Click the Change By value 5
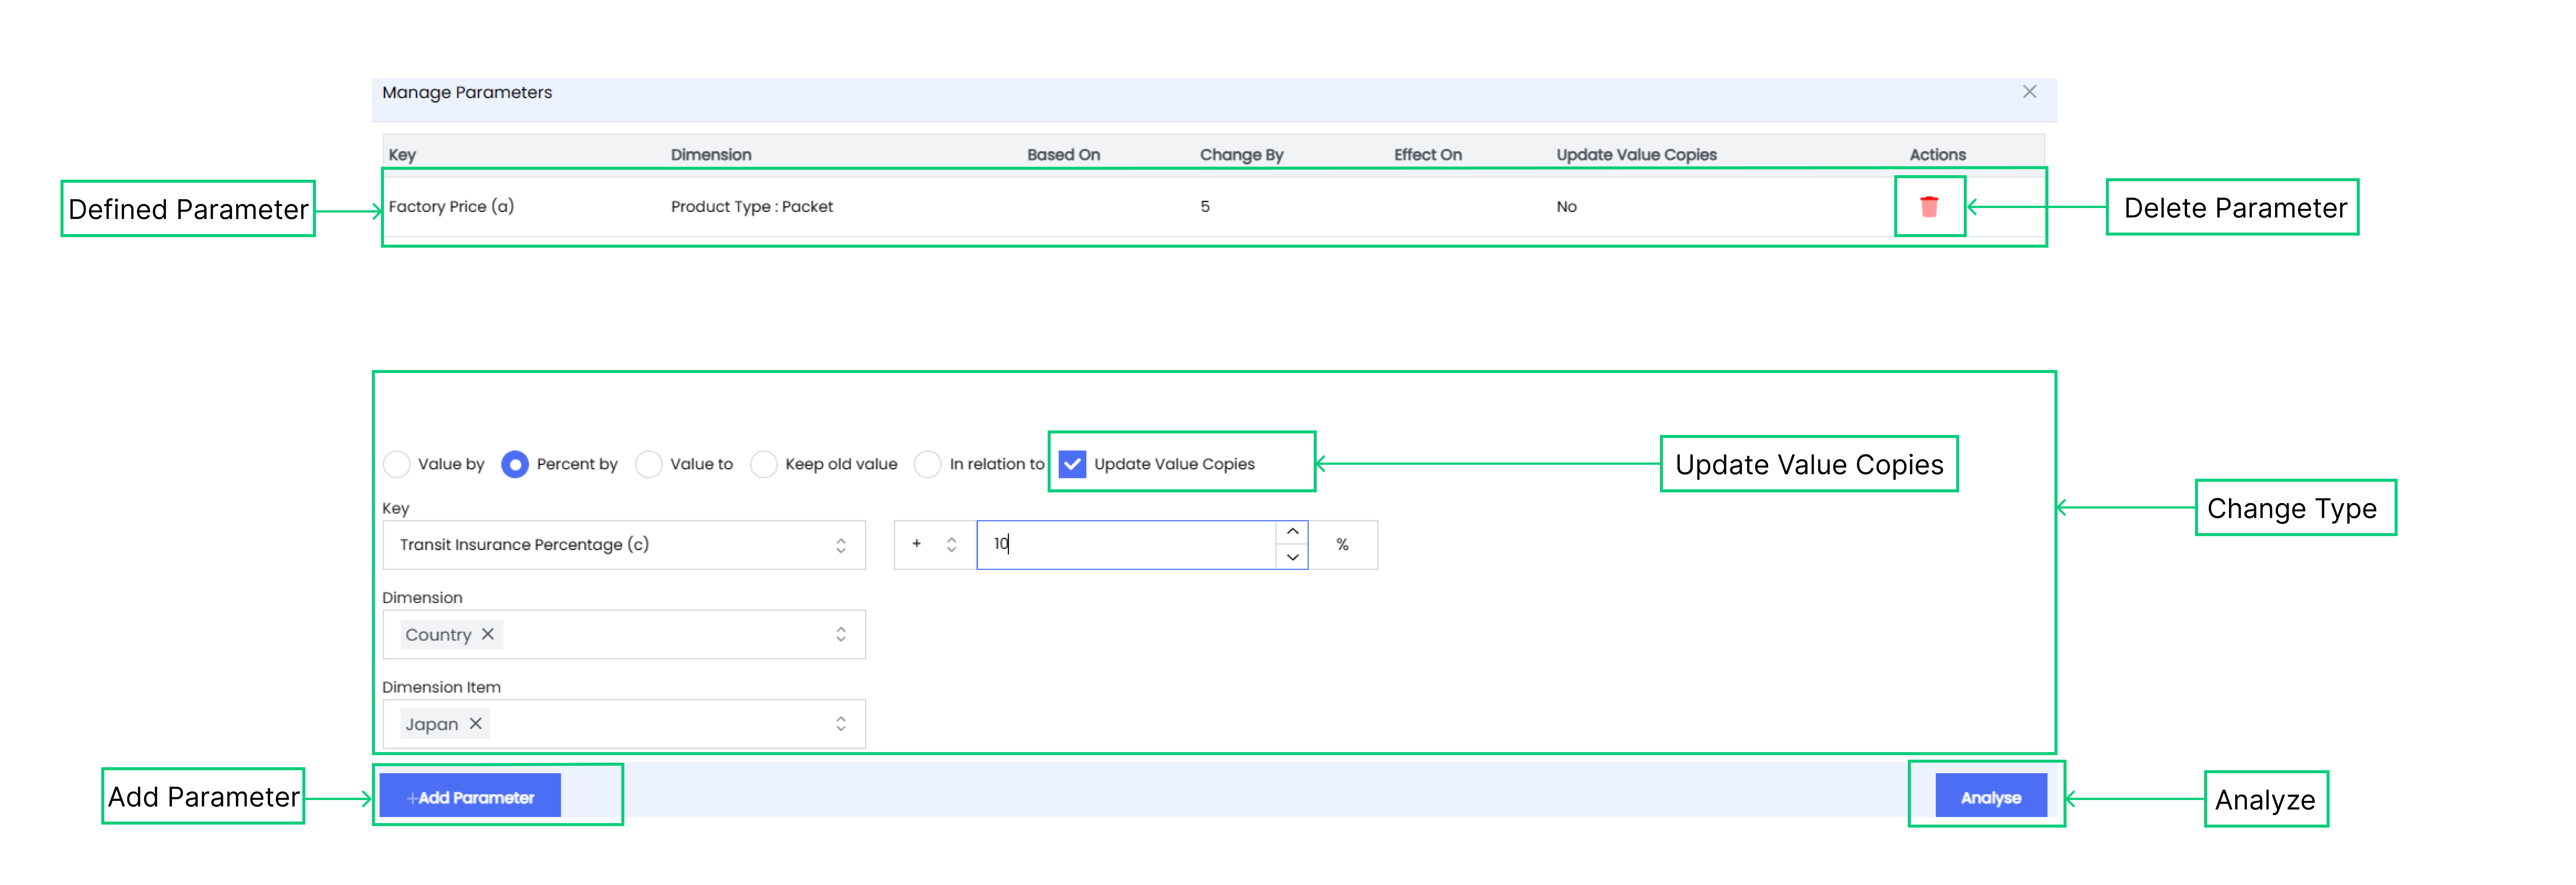This screenshot has height=885, width=2576. [1205, 207]
